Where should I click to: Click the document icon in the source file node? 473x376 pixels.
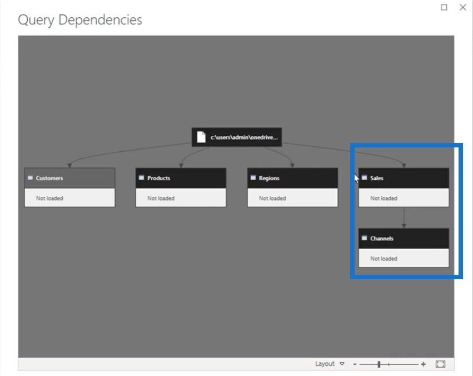pyautogui.click(x=201, y=137)
